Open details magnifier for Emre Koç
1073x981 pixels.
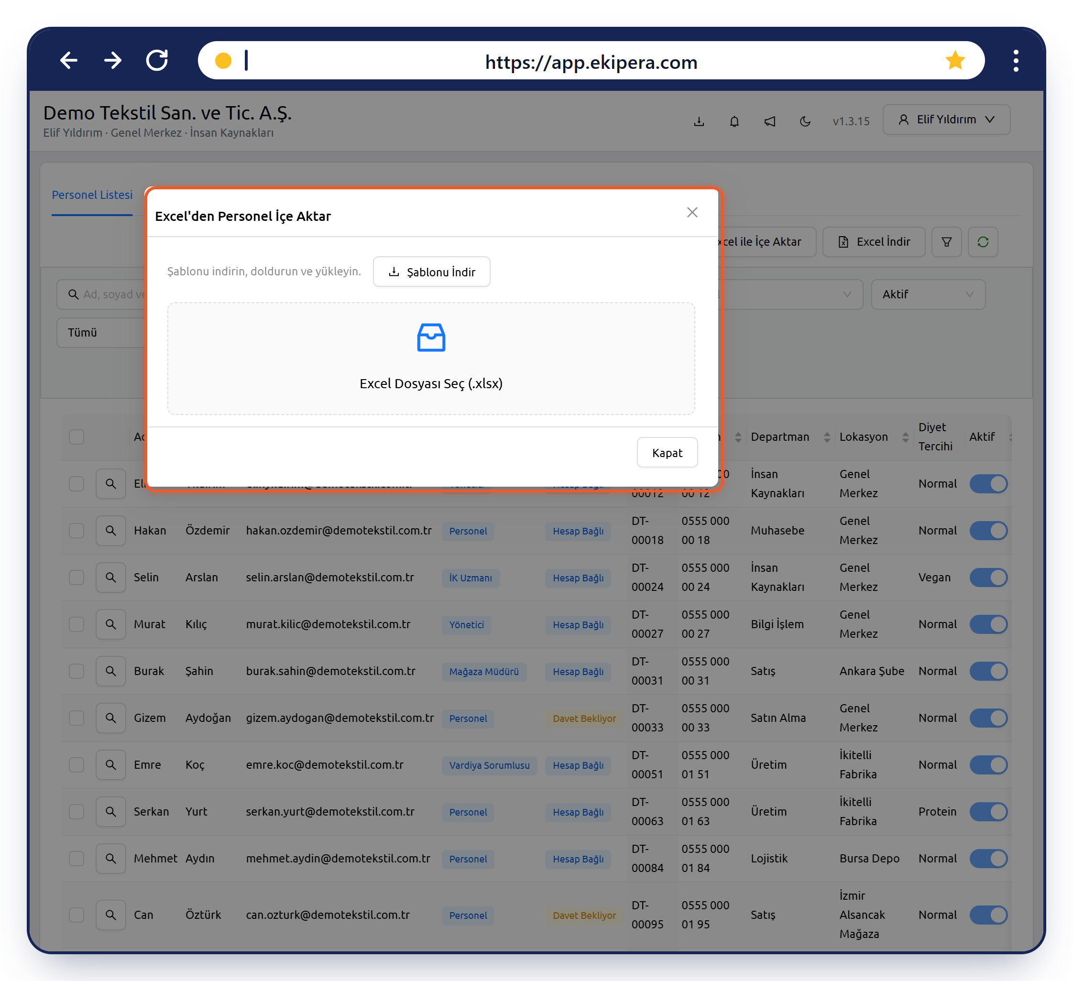[x=111, y=764]
